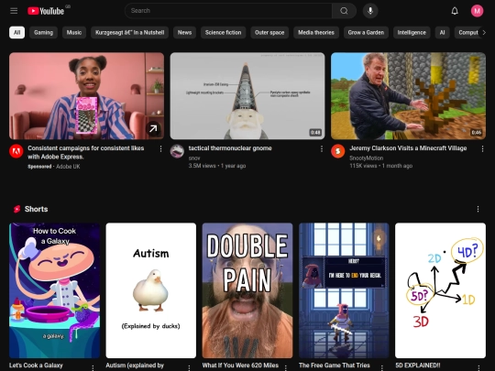The width and height of the screenshot is (495, 371).
Task: Select the News filter chip
Action: [184, 32]
